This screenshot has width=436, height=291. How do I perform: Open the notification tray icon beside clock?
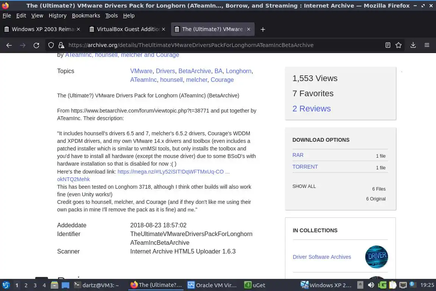pos(413,285)
